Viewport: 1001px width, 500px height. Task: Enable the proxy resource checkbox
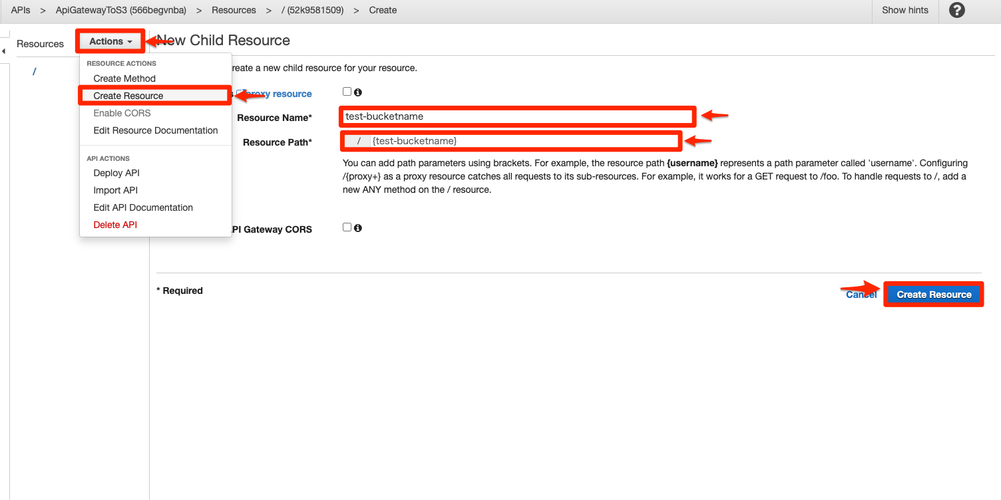point(347,91)
